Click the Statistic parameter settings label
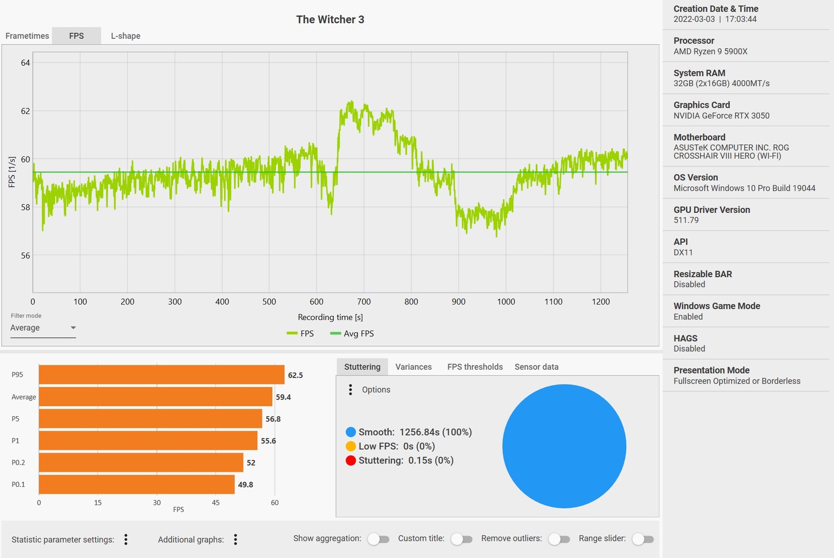834x558 pixels. coord(63,539)
